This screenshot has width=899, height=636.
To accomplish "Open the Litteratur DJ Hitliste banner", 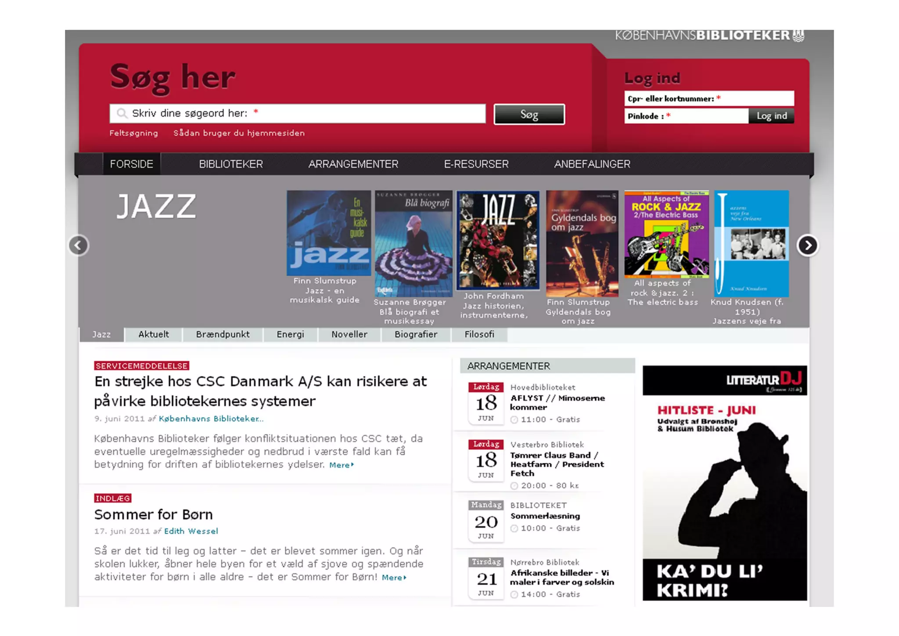I will (724, 482).
